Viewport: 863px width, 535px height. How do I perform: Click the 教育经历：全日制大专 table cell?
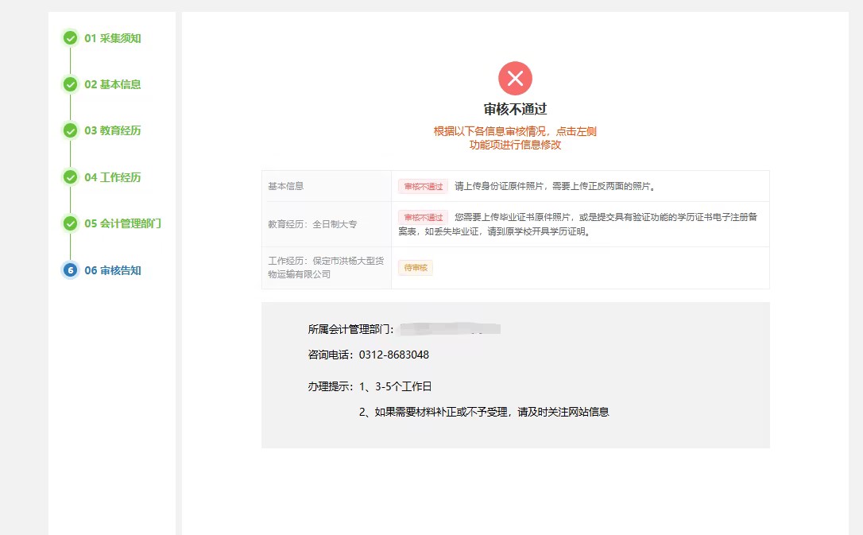312,224
